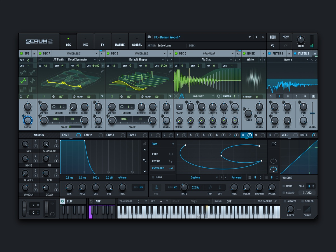Select the triangle wave shape for SUB
The height and width of the screenshot is (252, 336).
coord(23,81)
